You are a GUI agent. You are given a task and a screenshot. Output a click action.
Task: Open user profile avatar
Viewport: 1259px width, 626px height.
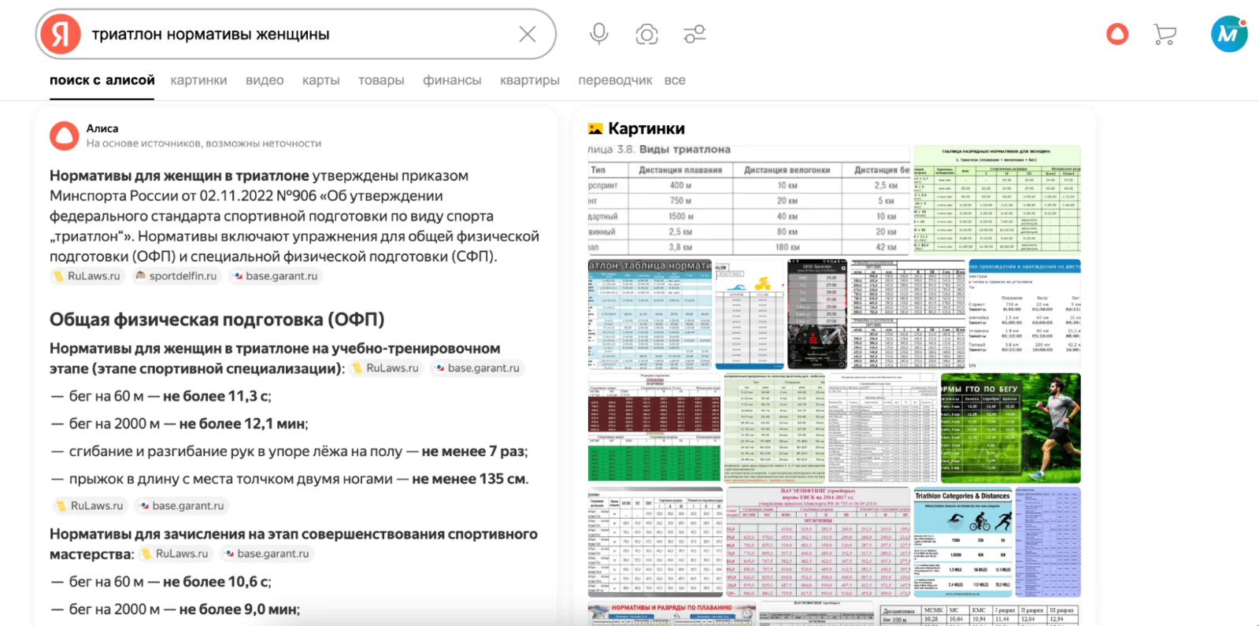(x=1229, y=34)
